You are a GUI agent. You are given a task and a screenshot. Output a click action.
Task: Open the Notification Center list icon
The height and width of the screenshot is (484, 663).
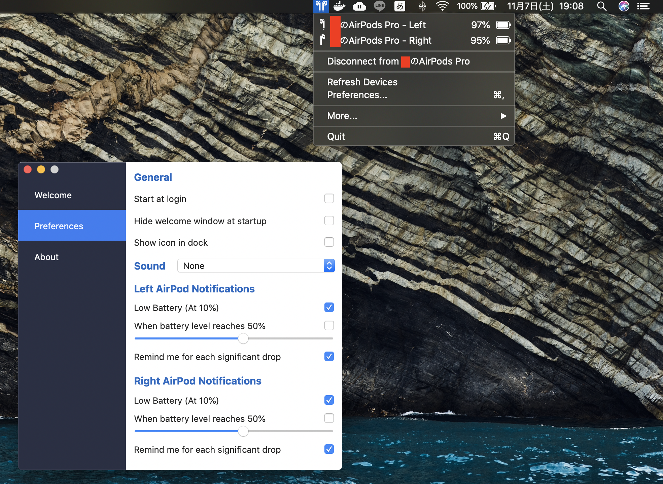pos(643,6)
